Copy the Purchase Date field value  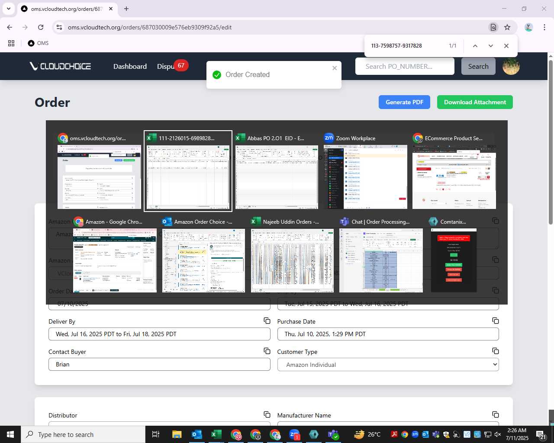(496, 321)
